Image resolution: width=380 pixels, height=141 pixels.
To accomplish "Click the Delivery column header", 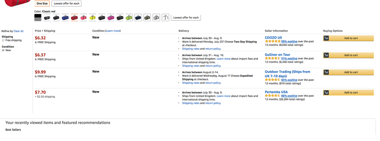I will tap(184, 31).
